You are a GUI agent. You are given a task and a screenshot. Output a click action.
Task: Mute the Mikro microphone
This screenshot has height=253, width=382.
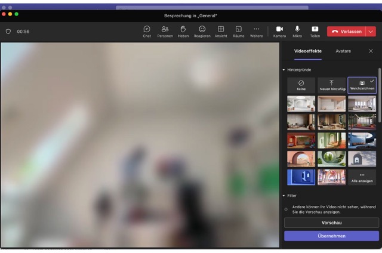point(297,32)
